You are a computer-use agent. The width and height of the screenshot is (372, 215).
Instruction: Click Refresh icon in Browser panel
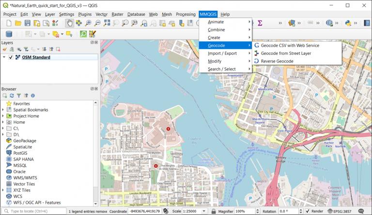[x=12, y=96]
